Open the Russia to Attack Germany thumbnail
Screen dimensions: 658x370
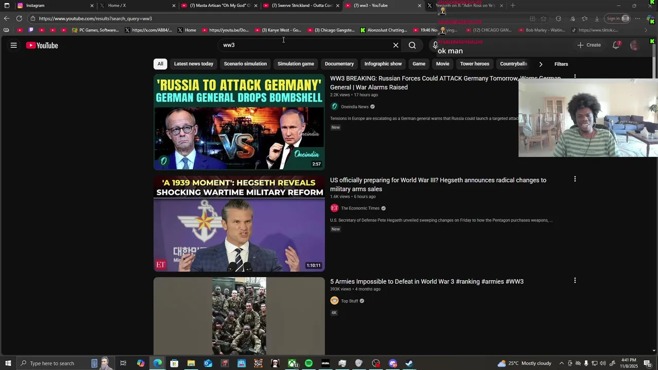(x=239, y=122)
